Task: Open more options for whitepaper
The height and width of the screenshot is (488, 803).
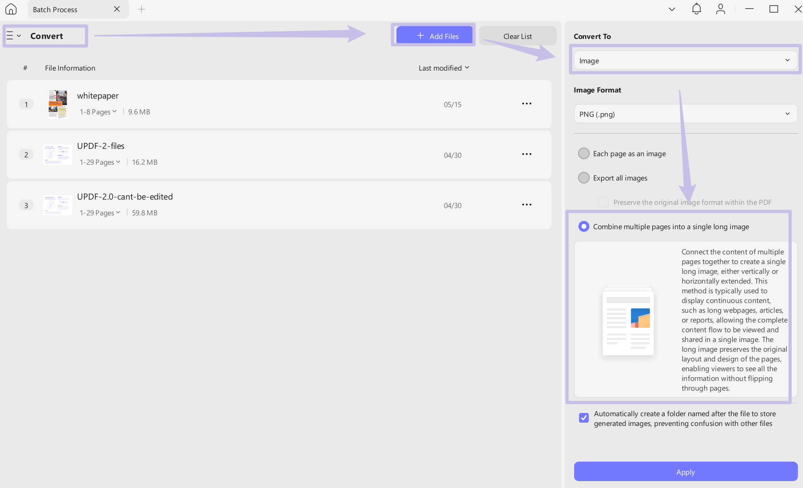Action: [526, 104]
